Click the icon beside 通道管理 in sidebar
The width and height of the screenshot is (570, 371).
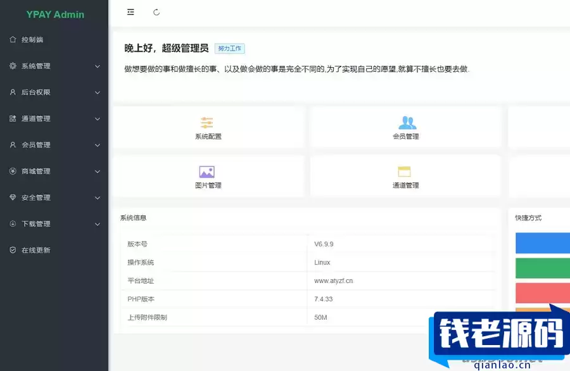pos(13,118)
